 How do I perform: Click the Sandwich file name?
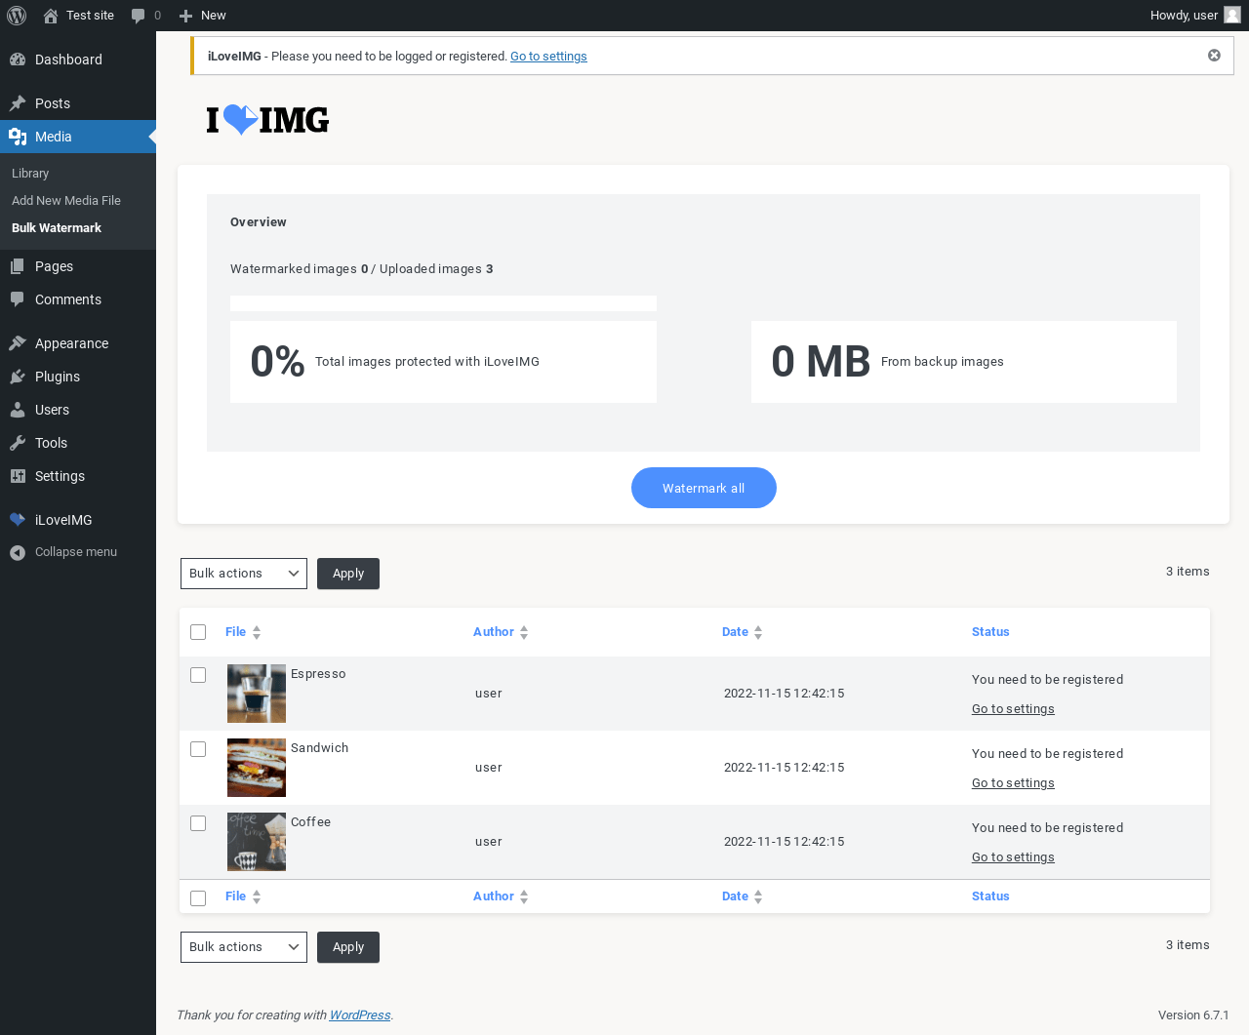pyautogui.click(x=319, y=748)
